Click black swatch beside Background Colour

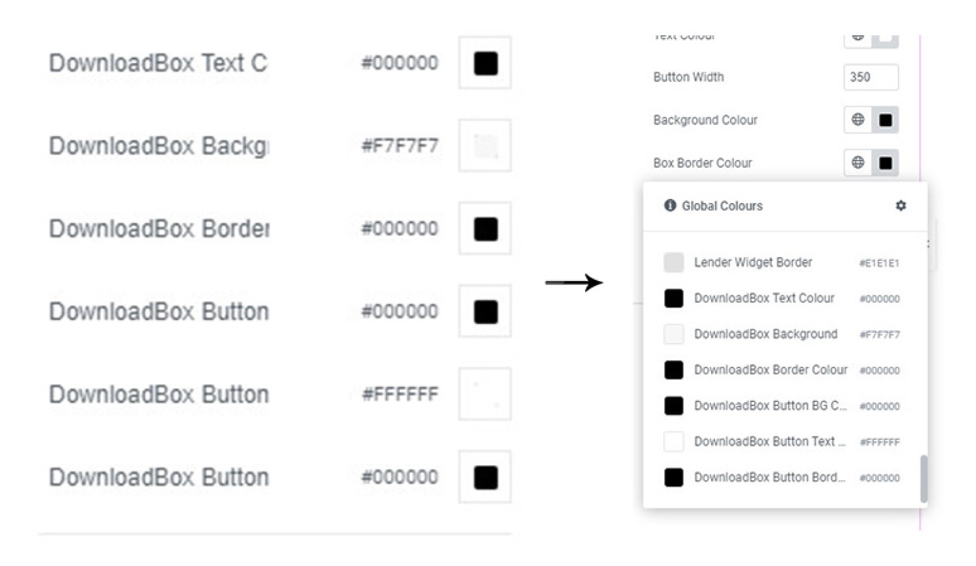[885, 120]
